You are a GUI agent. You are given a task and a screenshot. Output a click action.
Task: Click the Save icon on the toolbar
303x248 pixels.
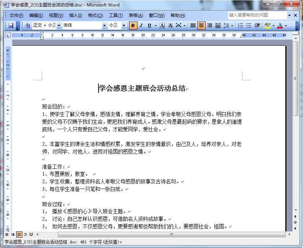(10, 26)
